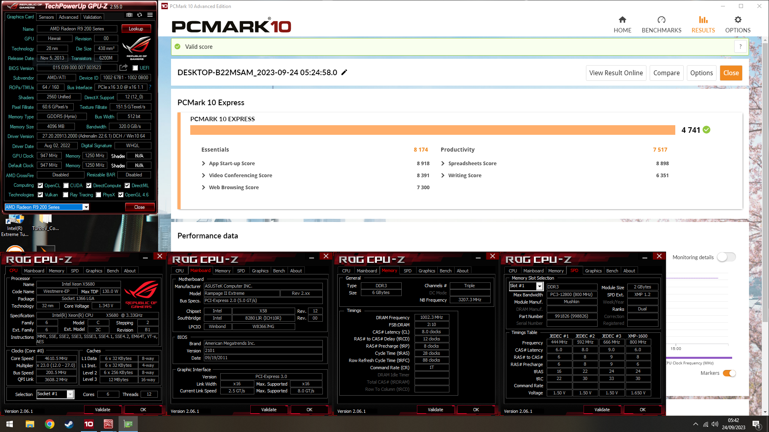Toggle the UEFI checkbox in GPU-Z
Image resolution: width=769 pixels, height=432 pixels.
135,68
